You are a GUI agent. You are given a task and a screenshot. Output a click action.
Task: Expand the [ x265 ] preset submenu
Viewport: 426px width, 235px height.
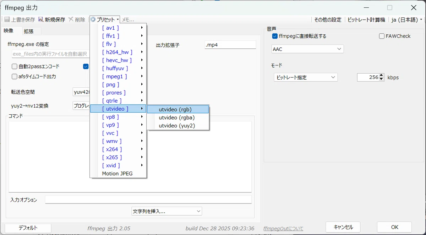click(118, 157)
